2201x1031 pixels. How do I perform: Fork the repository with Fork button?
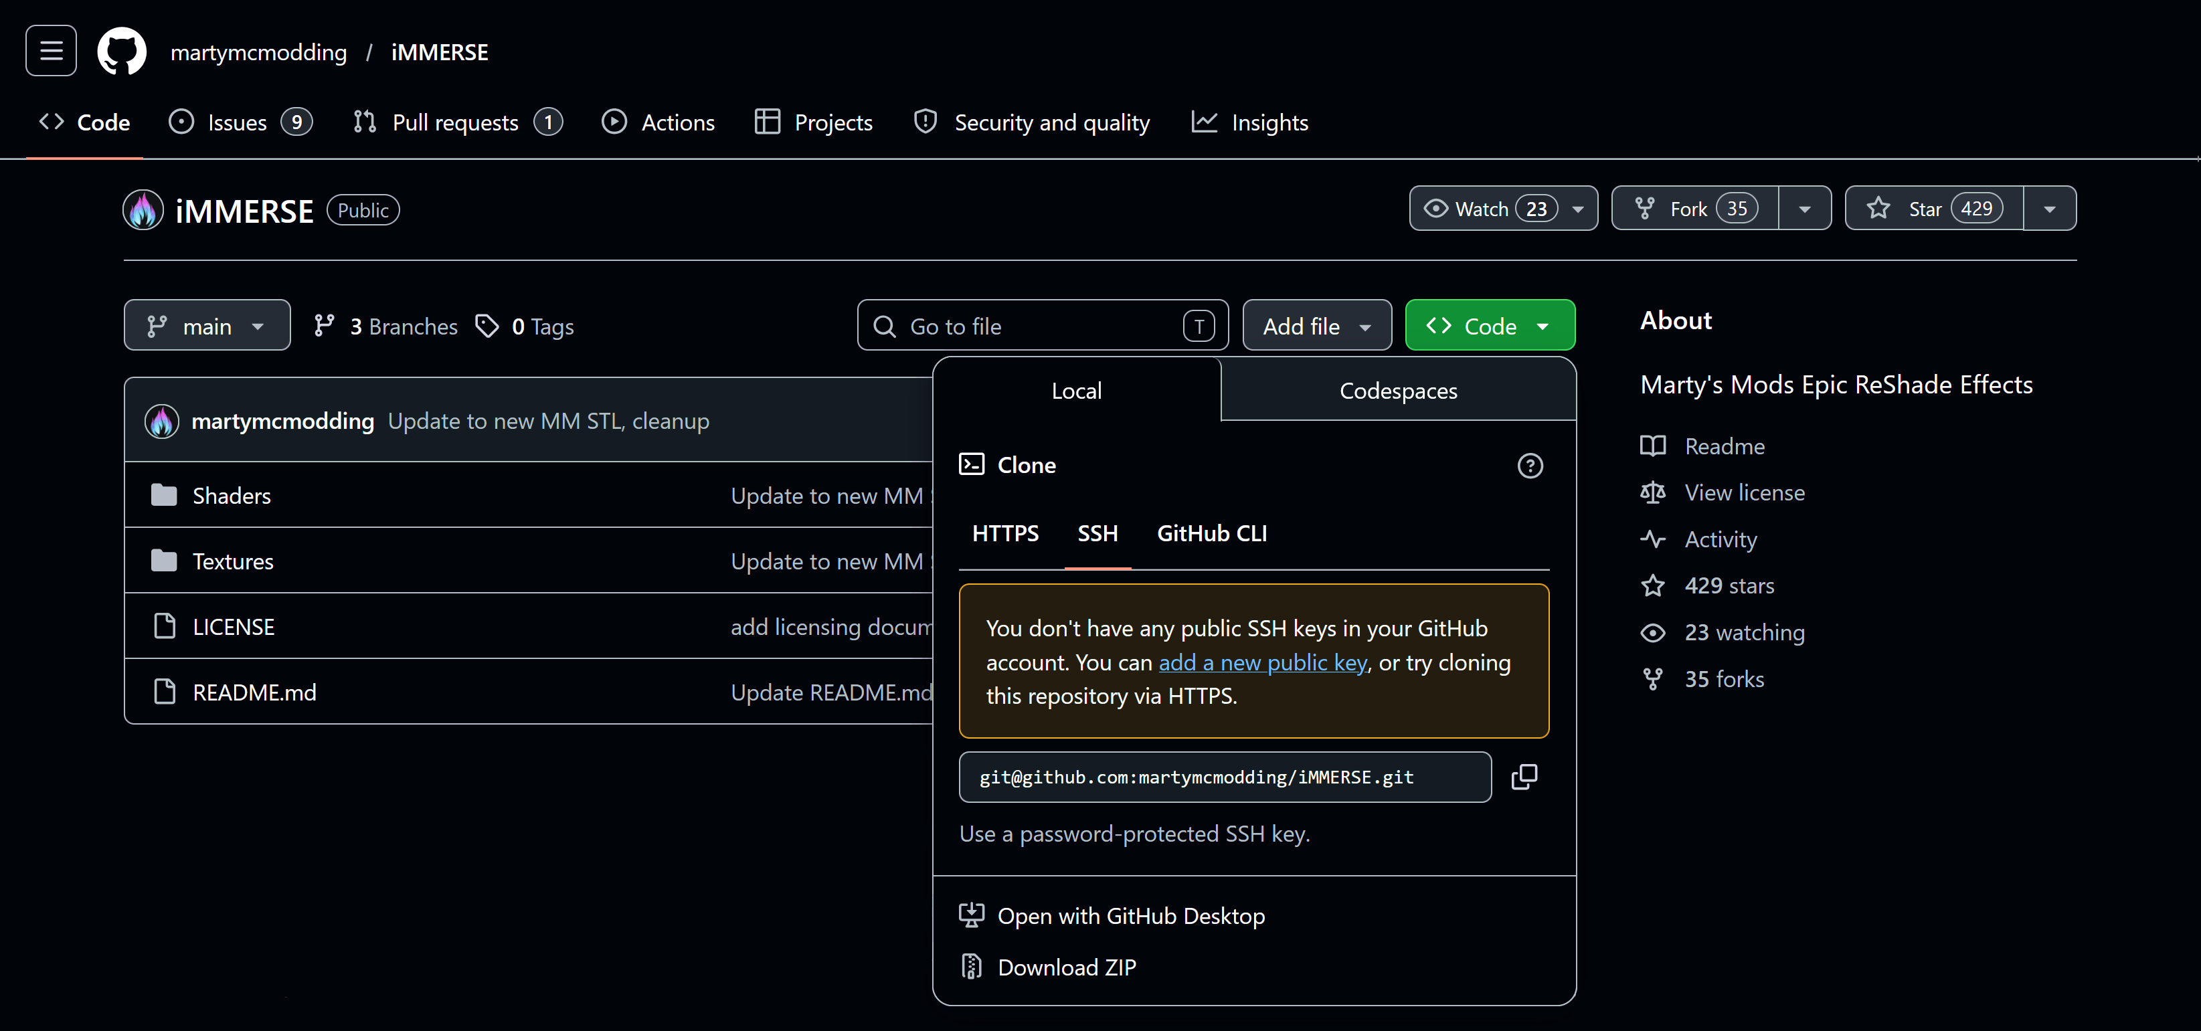(x=1695, y=209)
